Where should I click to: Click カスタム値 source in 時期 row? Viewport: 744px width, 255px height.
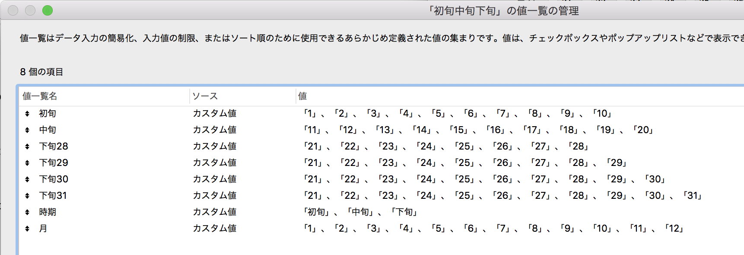(x=214, y=212)
